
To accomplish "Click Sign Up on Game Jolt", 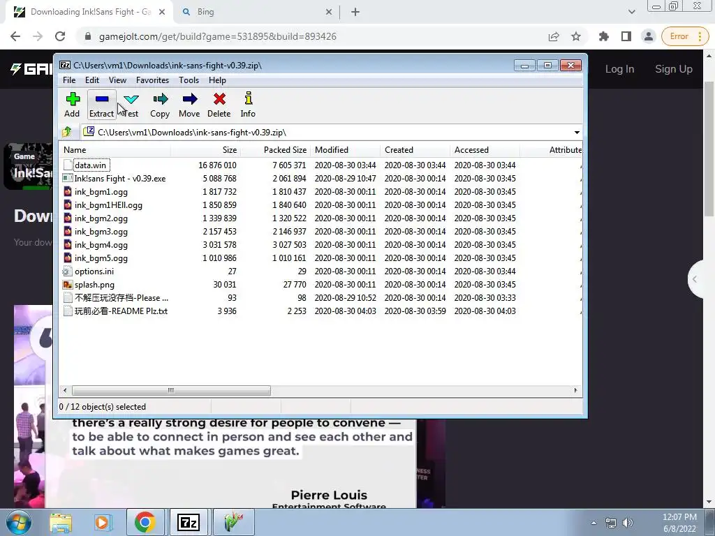I will pyautogui.click(x=674, y=69).
